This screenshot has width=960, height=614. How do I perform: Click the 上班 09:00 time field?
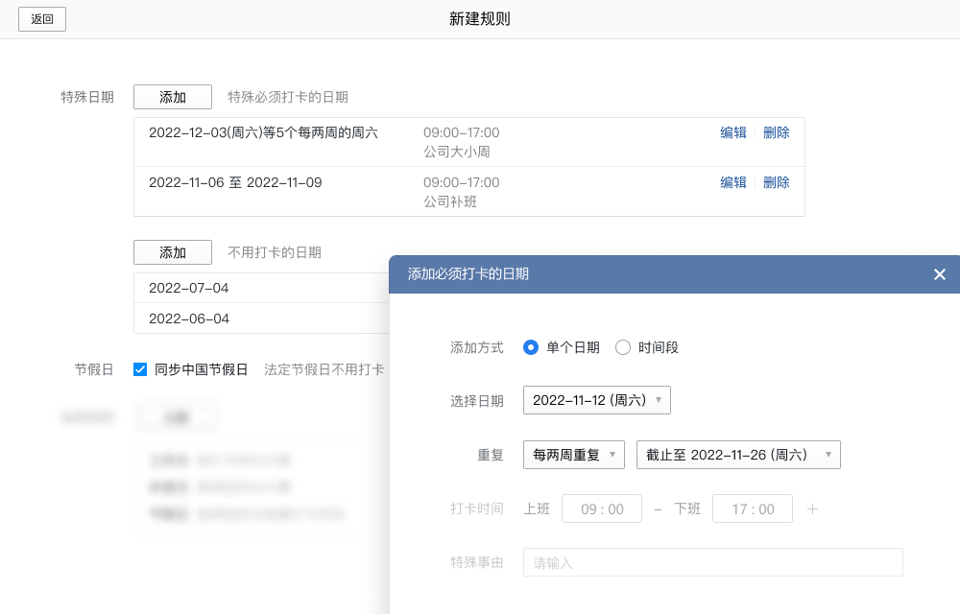601,508
